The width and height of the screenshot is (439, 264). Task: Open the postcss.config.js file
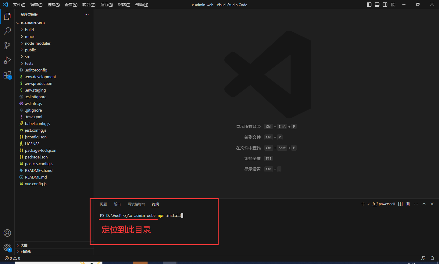54,164
